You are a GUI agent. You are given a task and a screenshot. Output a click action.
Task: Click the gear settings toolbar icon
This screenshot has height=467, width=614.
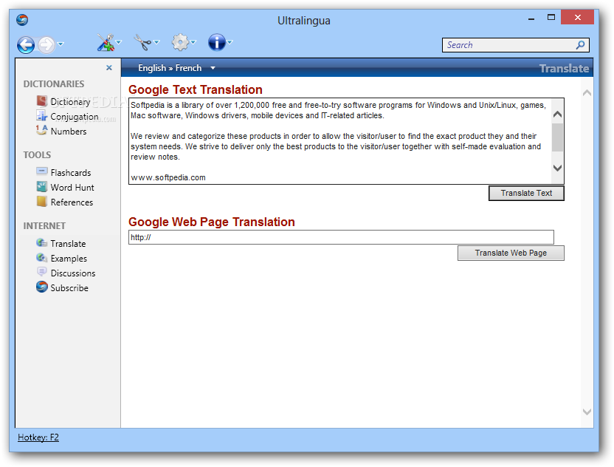pos(180,42)
